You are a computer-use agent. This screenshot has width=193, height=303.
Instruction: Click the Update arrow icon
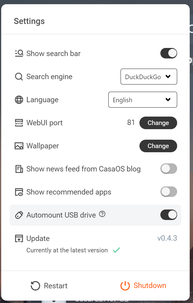[x=19, y=238]
